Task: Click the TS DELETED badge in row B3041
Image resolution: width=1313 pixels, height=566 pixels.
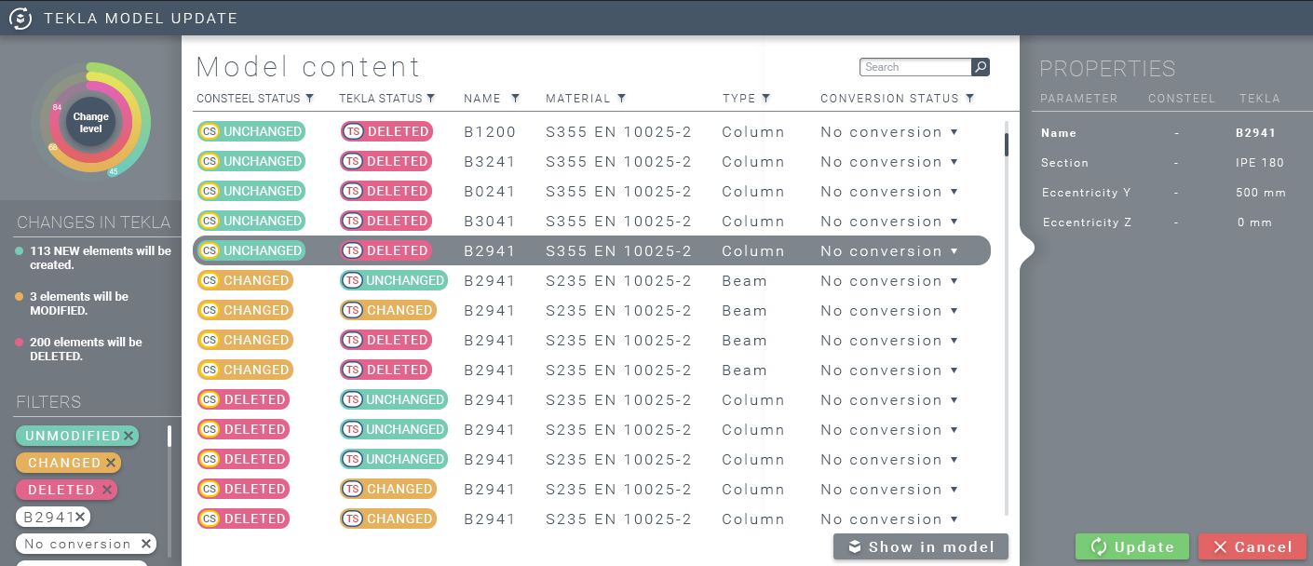Action: click(386, 221)
